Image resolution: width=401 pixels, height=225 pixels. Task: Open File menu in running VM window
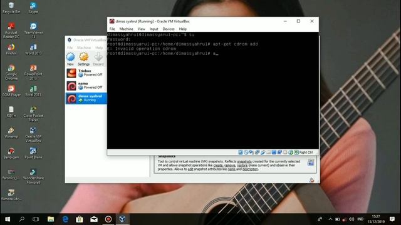112,29
